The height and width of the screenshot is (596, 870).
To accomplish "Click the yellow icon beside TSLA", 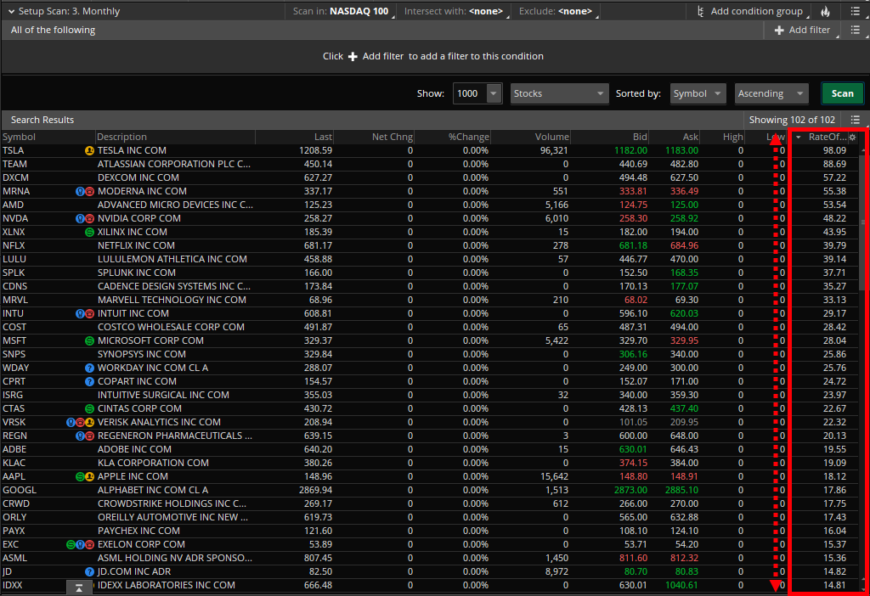I will tap(89, 150).
